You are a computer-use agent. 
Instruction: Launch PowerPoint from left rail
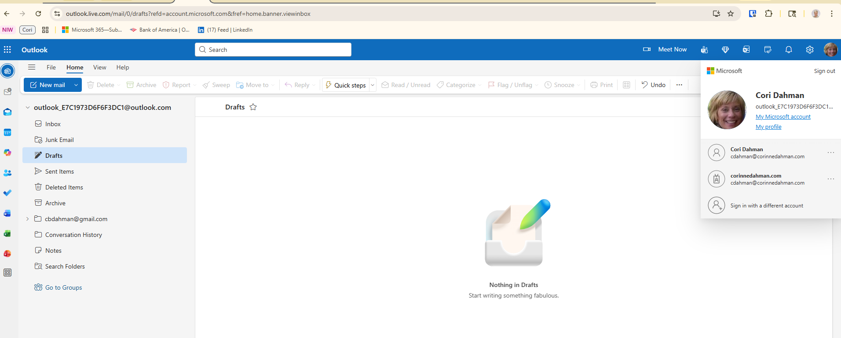coord(7,254)
